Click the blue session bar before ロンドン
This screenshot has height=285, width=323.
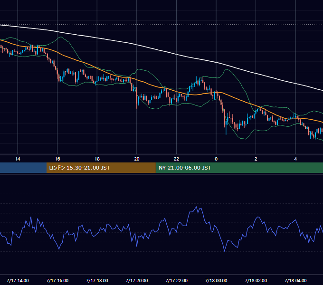point(23,168)
